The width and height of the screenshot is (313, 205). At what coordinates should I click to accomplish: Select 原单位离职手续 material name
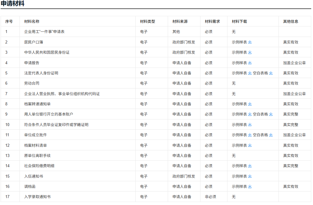pos(37,155)
